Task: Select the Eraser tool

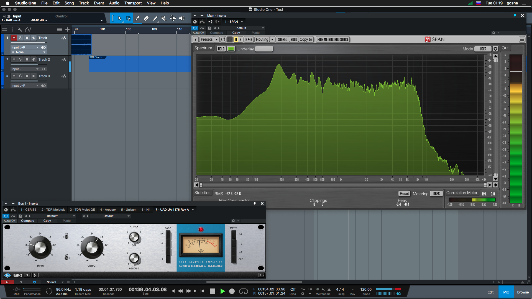Action: (146, 19)
